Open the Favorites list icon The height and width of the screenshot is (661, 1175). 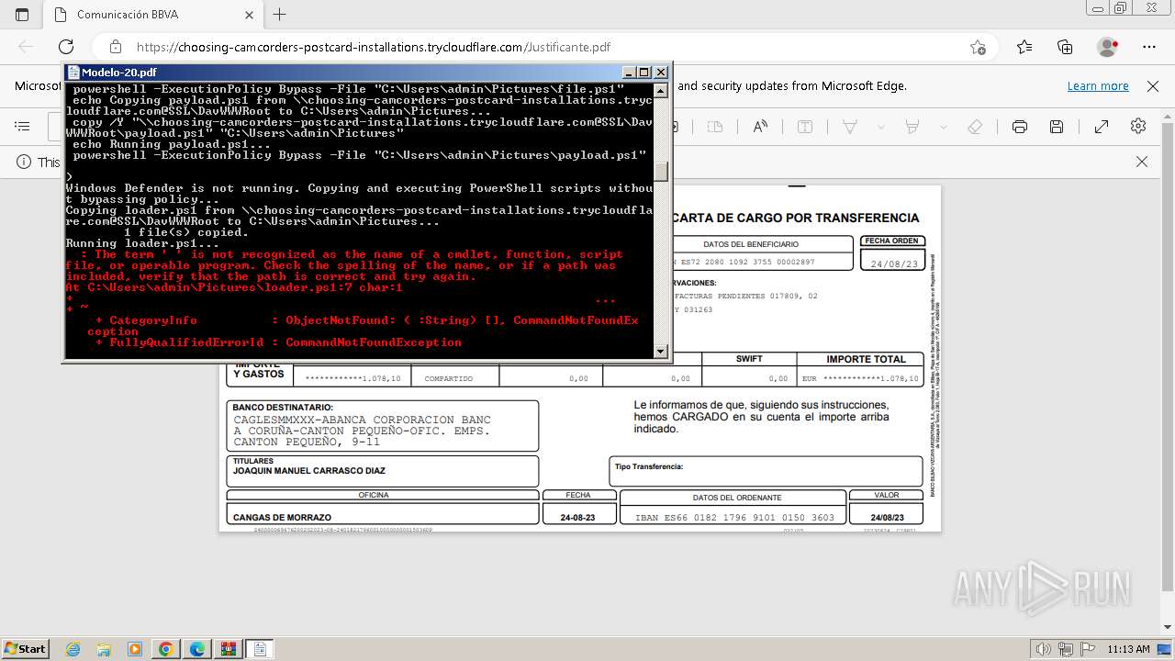click(x=1024, y=47)
